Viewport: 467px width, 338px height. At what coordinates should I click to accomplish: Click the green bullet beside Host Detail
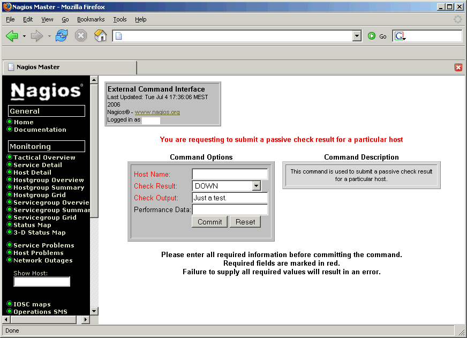(x=10, y=172)
